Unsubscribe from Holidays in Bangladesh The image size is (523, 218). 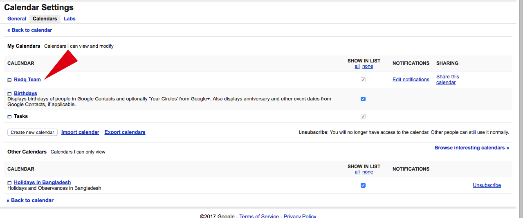487,185
